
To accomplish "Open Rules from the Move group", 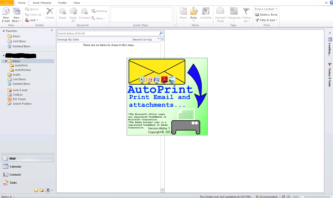I will point(194,14).
